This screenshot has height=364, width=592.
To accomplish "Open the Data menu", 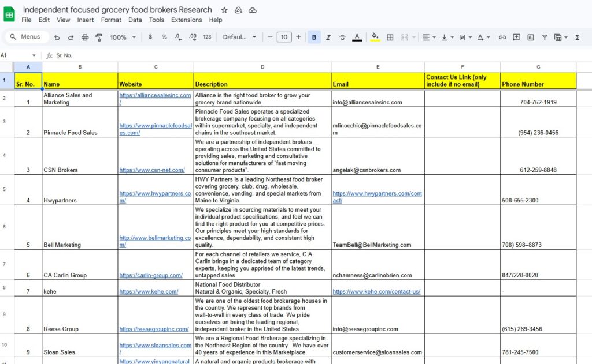I will click(x=135, y=20).
